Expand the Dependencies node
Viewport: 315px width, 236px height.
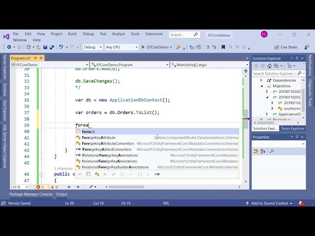tap(261, 80)
